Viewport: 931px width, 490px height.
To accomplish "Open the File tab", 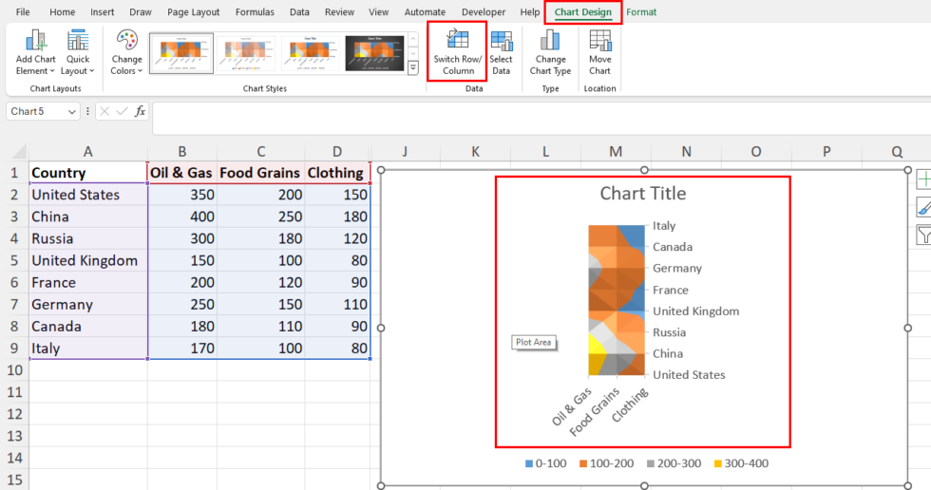I will tap(23, 11).
